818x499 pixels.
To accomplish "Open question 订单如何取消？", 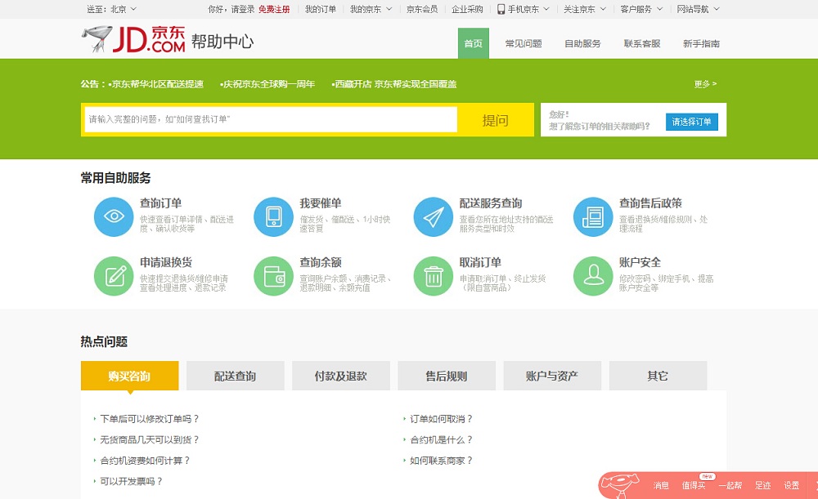I will 441,419.
